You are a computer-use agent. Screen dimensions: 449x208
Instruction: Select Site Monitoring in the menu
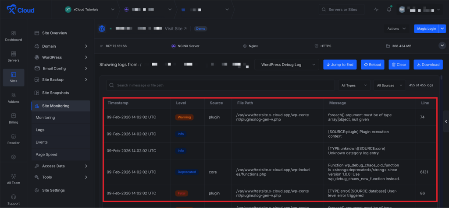point(61,106)
